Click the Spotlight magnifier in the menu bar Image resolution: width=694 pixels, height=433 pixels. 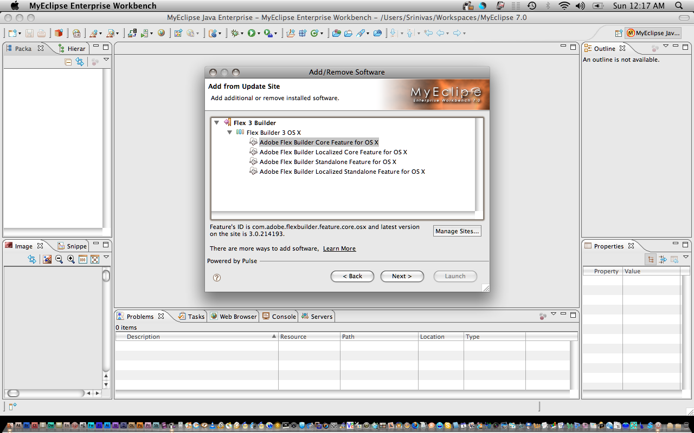(x=680, y=6)
